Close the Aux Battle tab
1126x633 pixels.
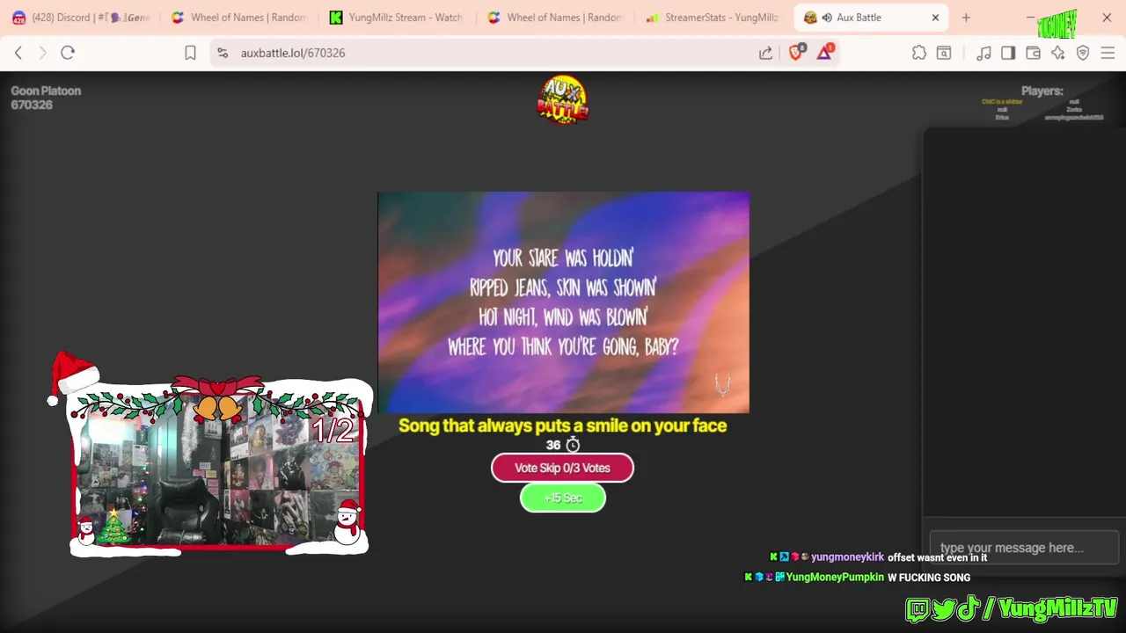tap(935, 18)
